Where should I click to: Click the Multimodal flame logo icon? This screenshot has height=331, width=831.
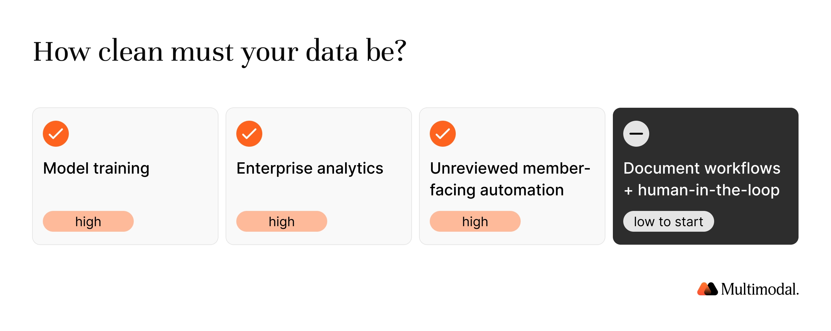click(x=707, y=289)
